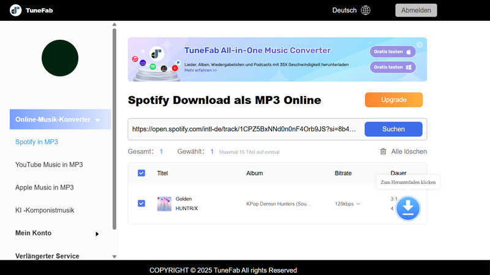Click Gratis testen for Apple

[393, 52]
